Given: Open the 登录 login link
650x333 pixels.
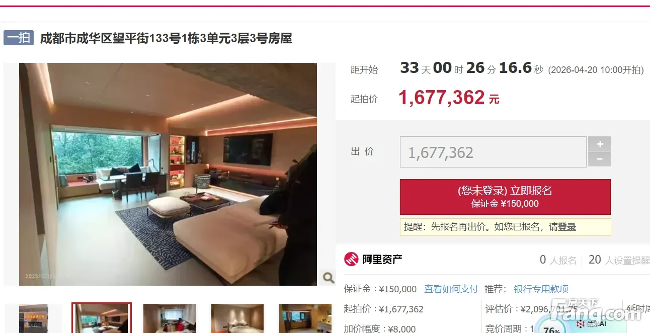Looking at the screenshot, I should tap(567, 227).
